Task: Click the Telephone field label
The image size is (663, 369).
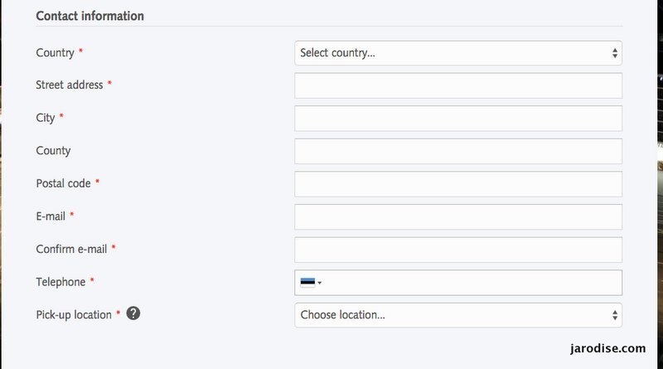Action: (60, 282)
